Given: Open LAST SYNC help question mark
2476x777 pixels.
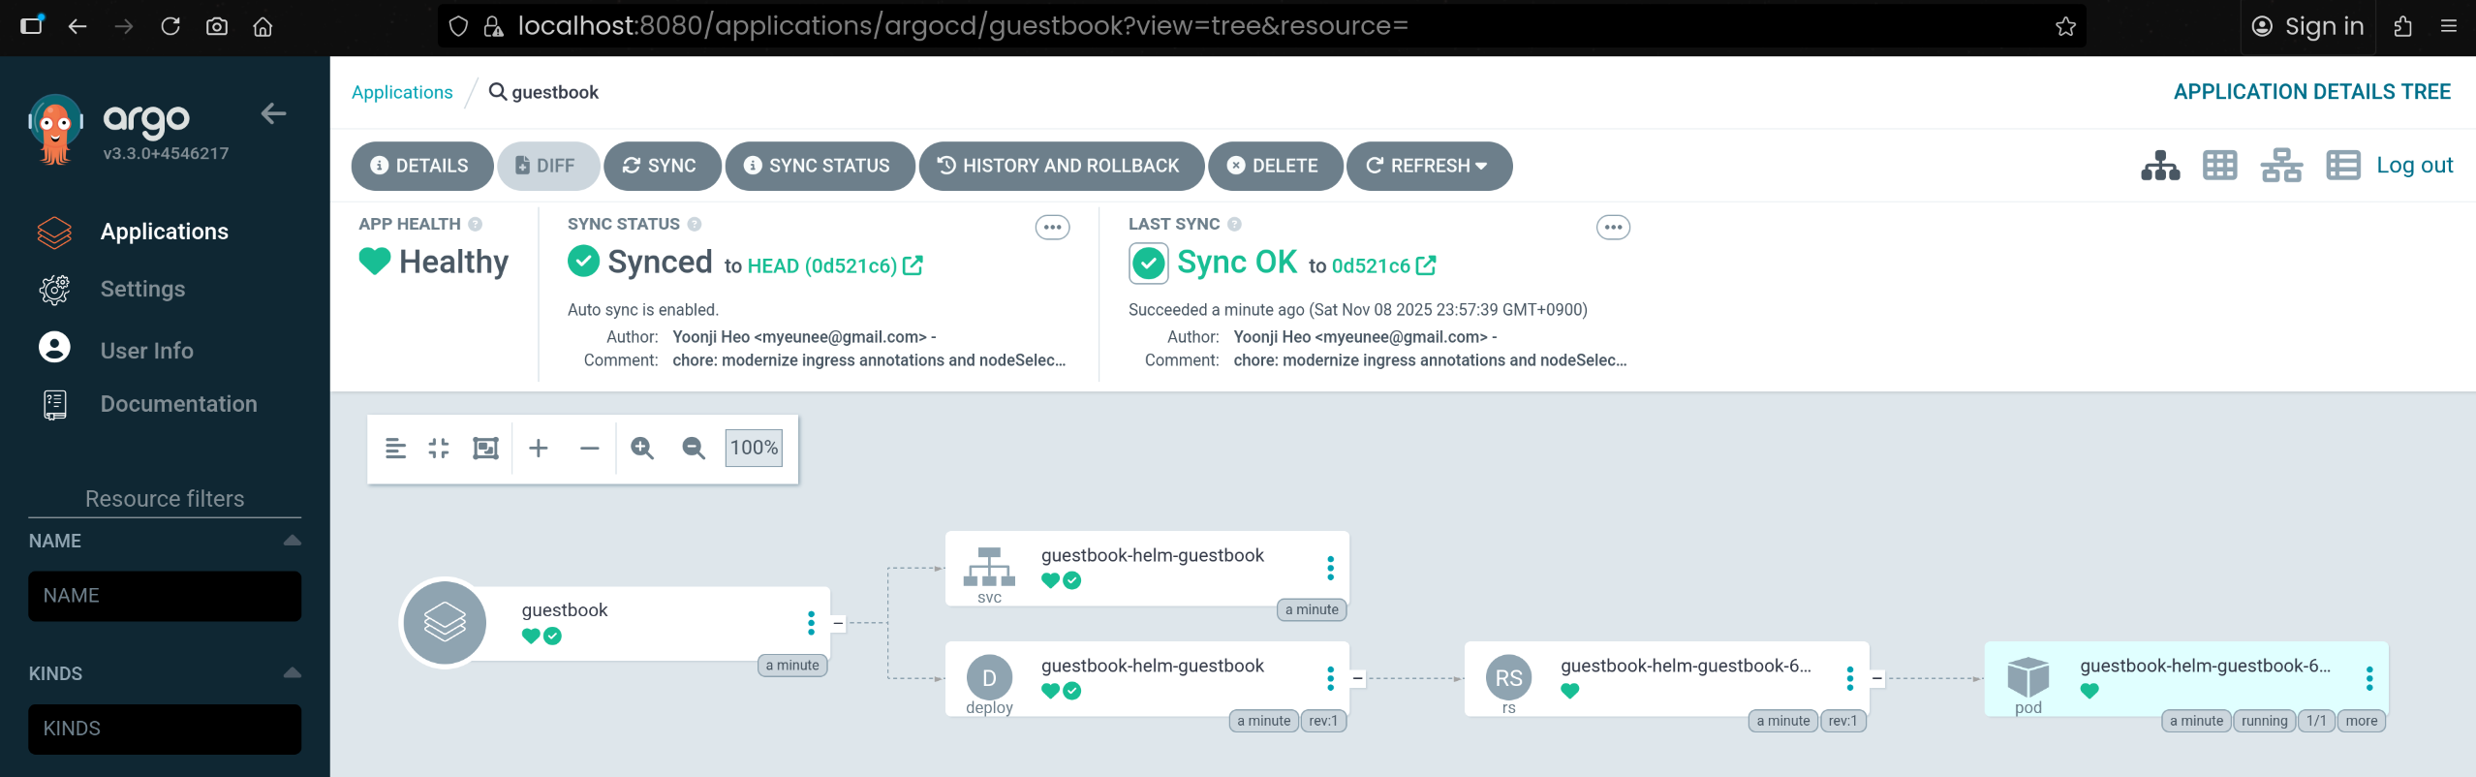Looking at the screenshot, I should 1234,224.
